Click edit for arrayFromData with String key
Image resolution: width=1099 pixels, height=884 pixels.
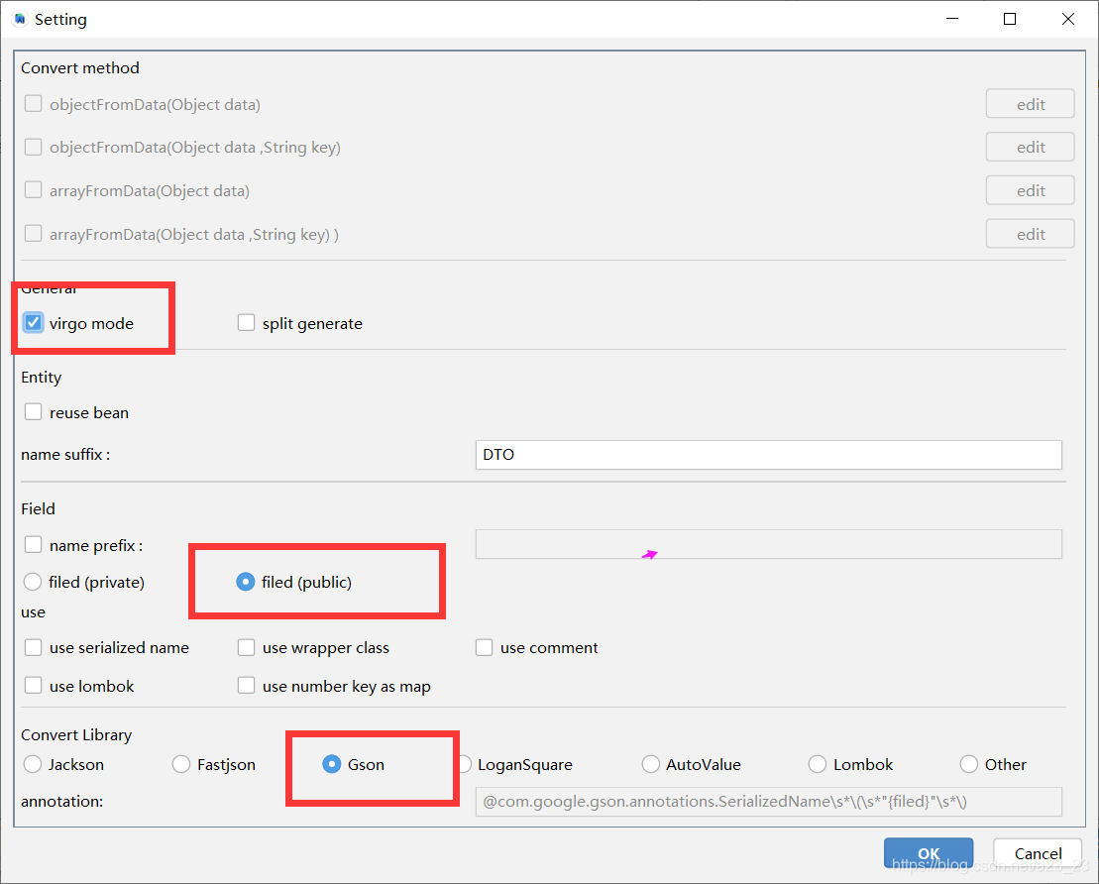[x=1030, y=234]
